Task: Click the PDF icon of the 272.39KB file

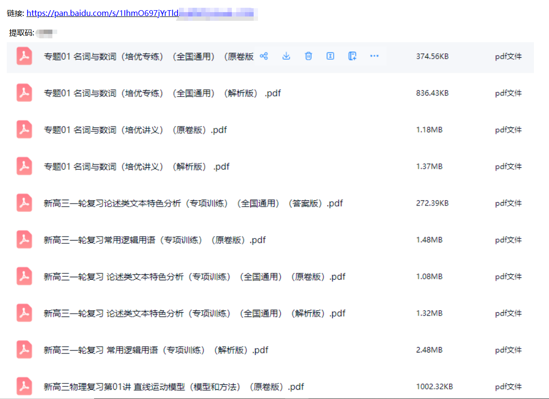Action: [x=24, y=203]
